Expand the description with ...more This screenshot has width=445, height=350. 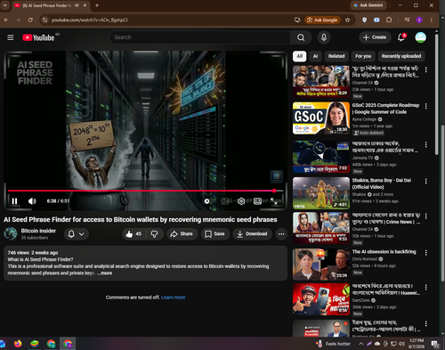tap(105, 273)
